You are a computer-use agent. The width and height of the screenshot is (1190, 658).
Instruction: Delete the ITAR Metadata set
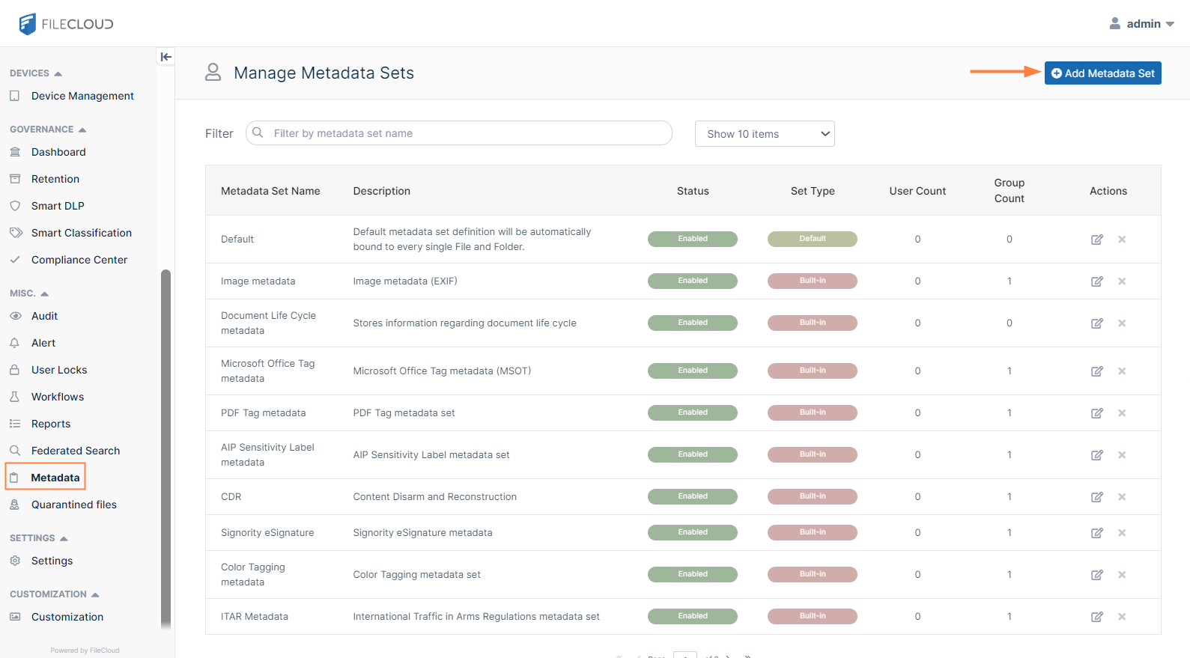point(1122,617)
